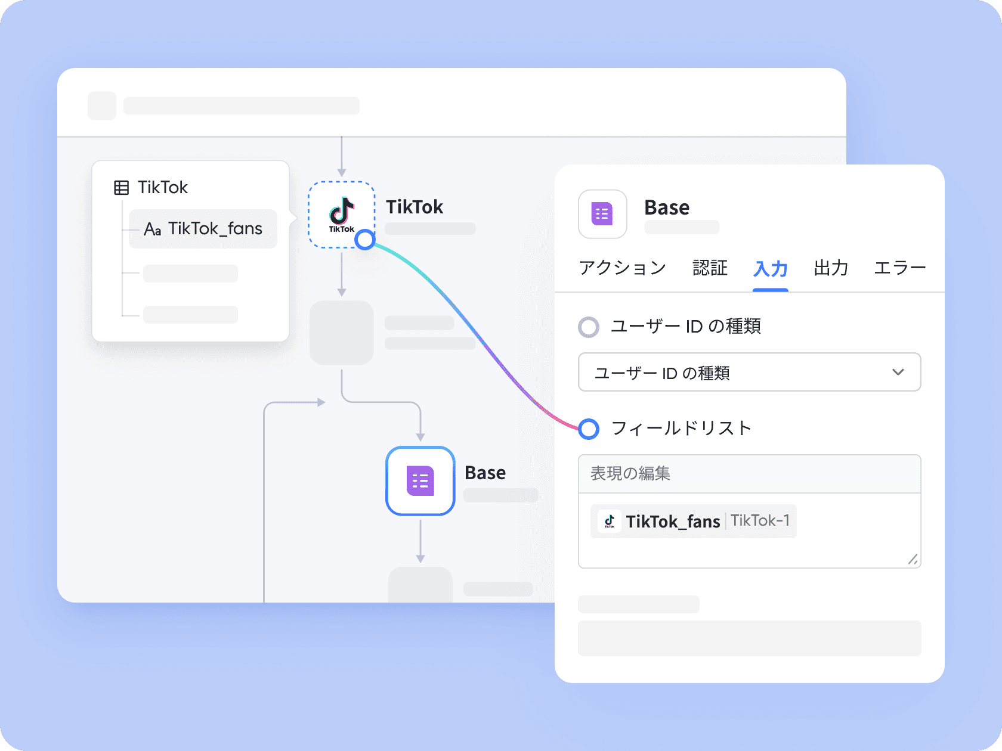This screenshot has height=751, width=1002.
Task: Click the Base icon in the panel header
Action: [x=602, y=214]
